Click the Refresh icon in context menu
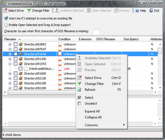The height and width of the screenshot is (140, 165). (79, 90)
